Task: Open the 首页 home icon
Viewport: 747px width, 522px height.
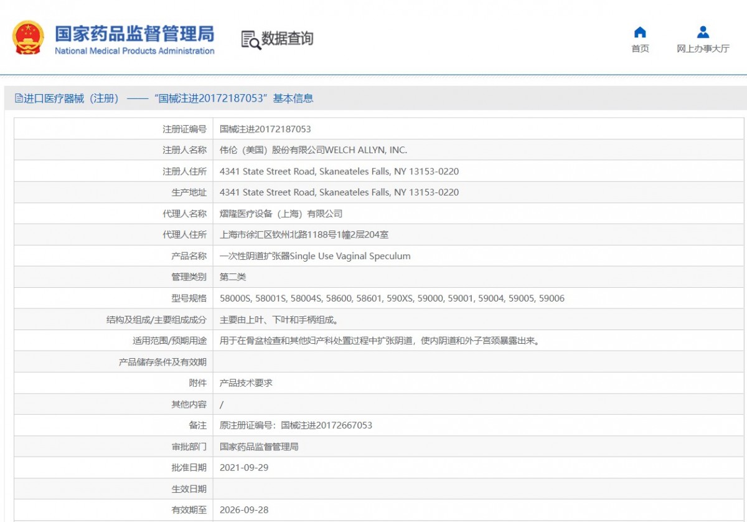Action: click(640, 32)
